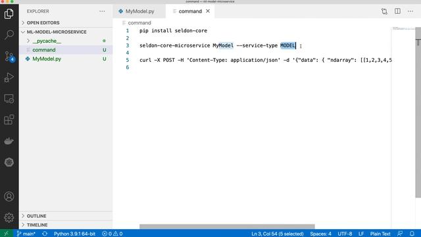Click 'MyModel' word in line 3
This screenshot has height=237, width=421.
click(x=223, y=45)
